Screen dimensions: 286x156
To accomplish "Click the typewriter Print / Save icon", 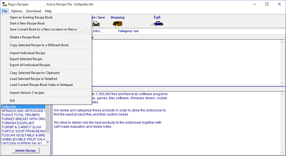I will (x=96, y=24).
